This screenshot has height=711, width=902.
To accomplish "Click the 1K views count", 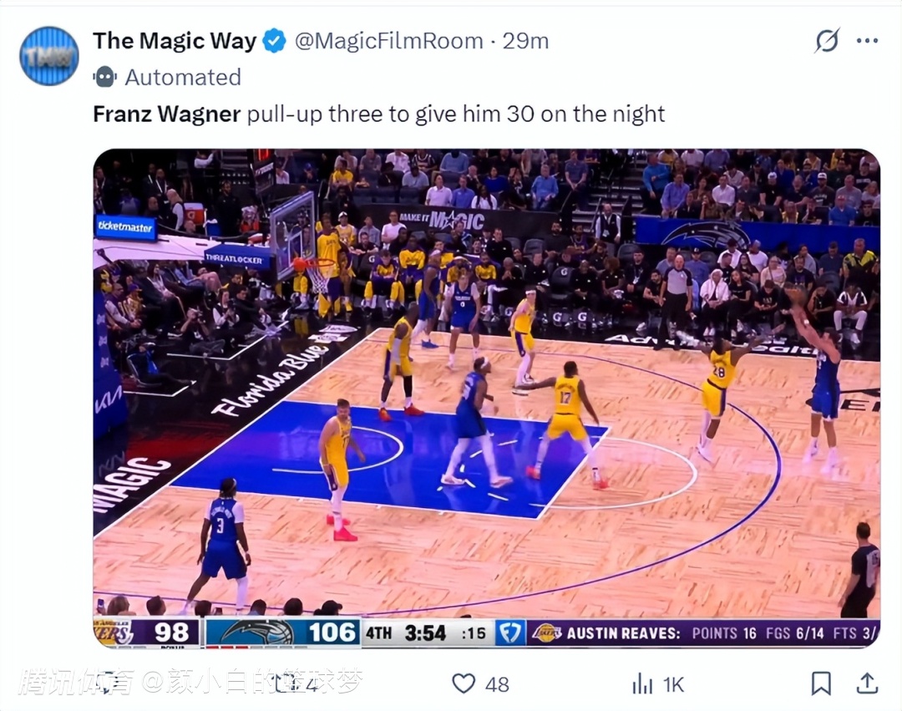I will (674, 684).
